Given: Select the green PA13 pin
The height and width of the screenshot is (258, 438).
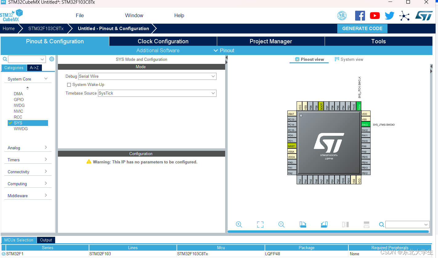Looking at the screenshot, I should [x=365, y=125].
